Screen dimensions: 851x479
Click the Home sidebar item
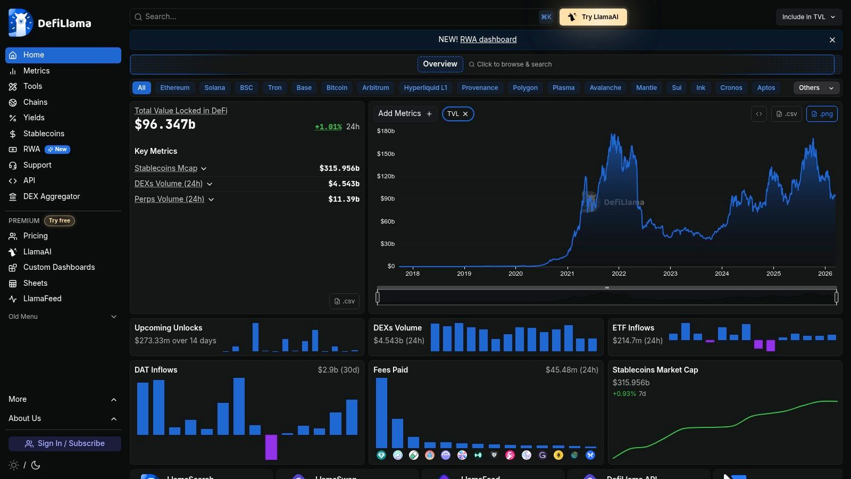tap(63, 55)
